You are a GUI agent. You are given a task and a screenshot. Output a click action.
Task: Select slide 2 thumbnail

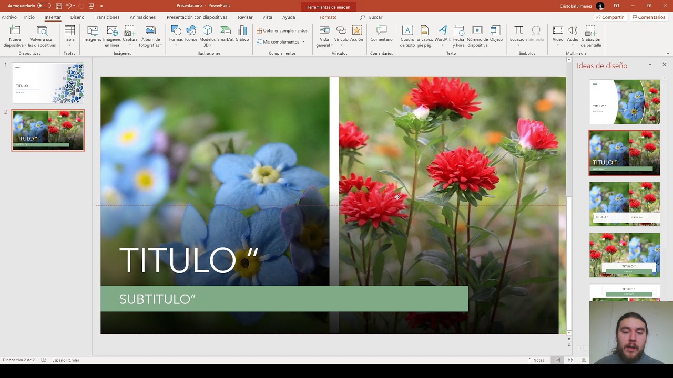[x=48, y=130]
